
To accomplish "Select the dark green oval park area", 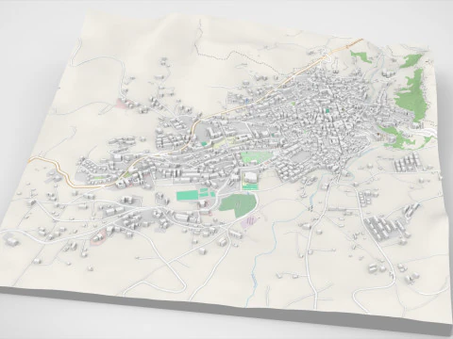I will click(238, 205).
